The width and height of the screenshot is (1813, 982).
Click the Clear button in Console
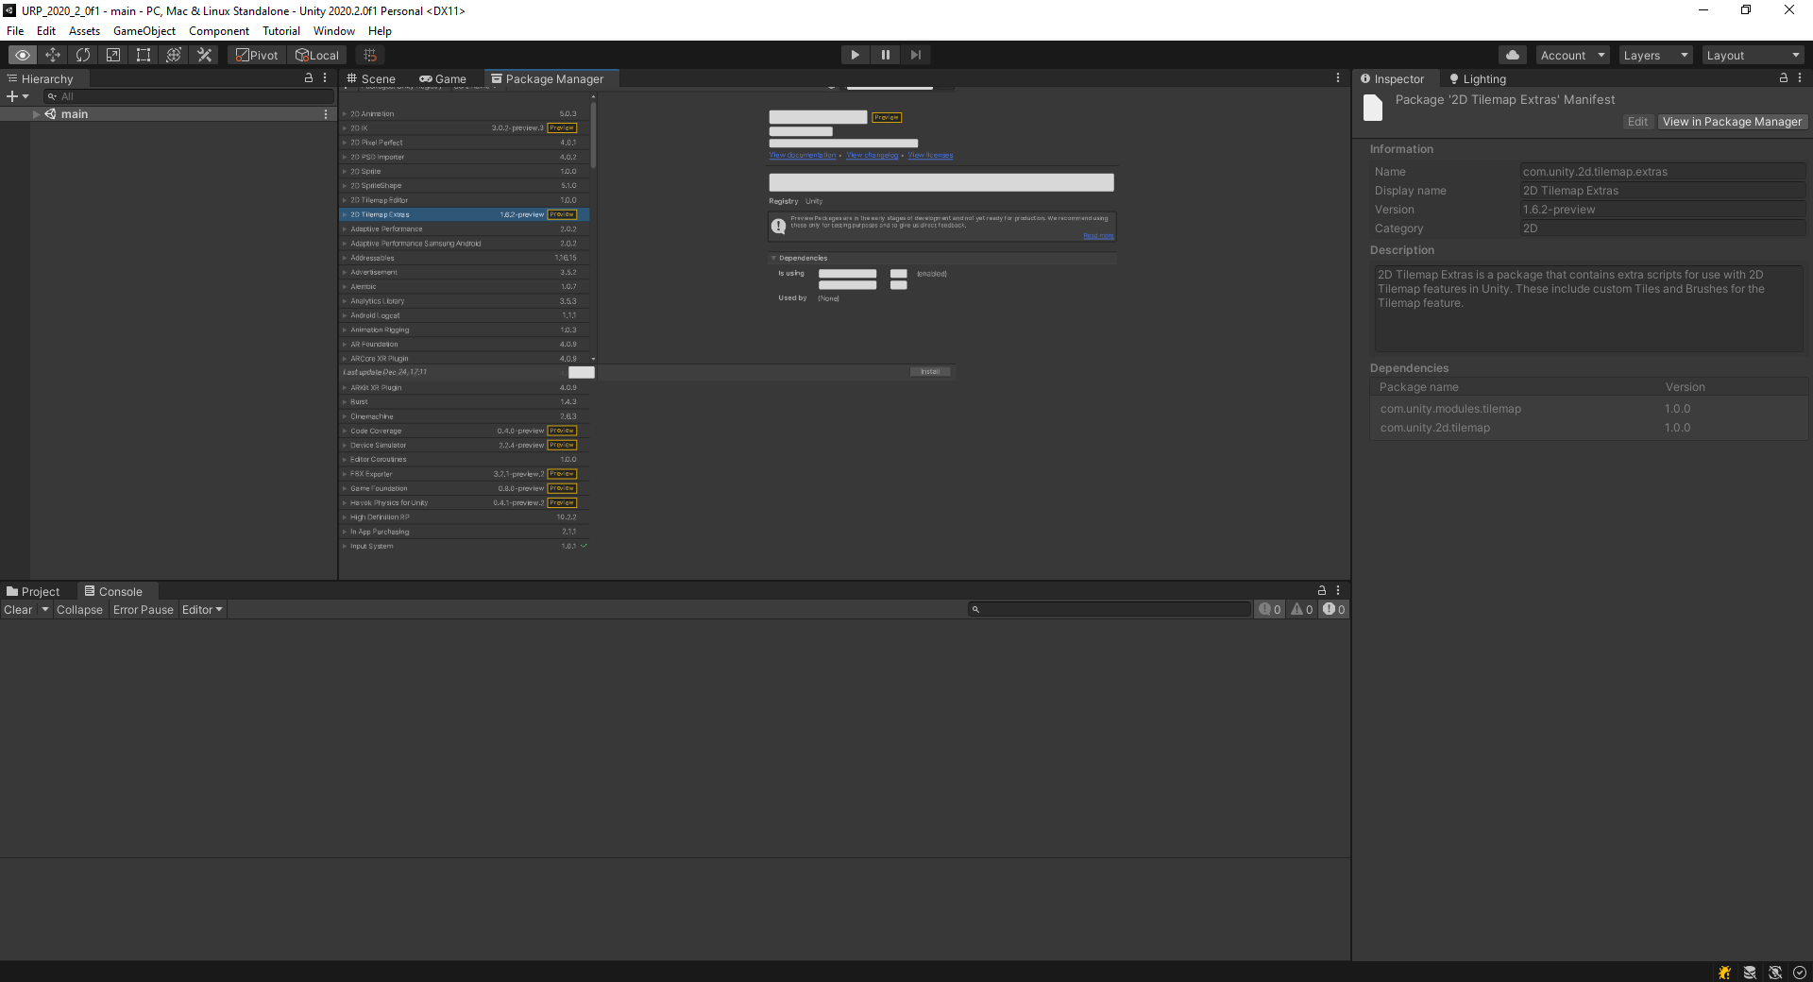pyautogui.click(x=18, y=610)
